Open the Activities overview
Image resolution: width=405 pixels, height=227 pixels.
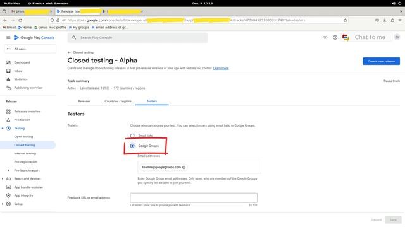pyautogui.click(x=12, y=3)
